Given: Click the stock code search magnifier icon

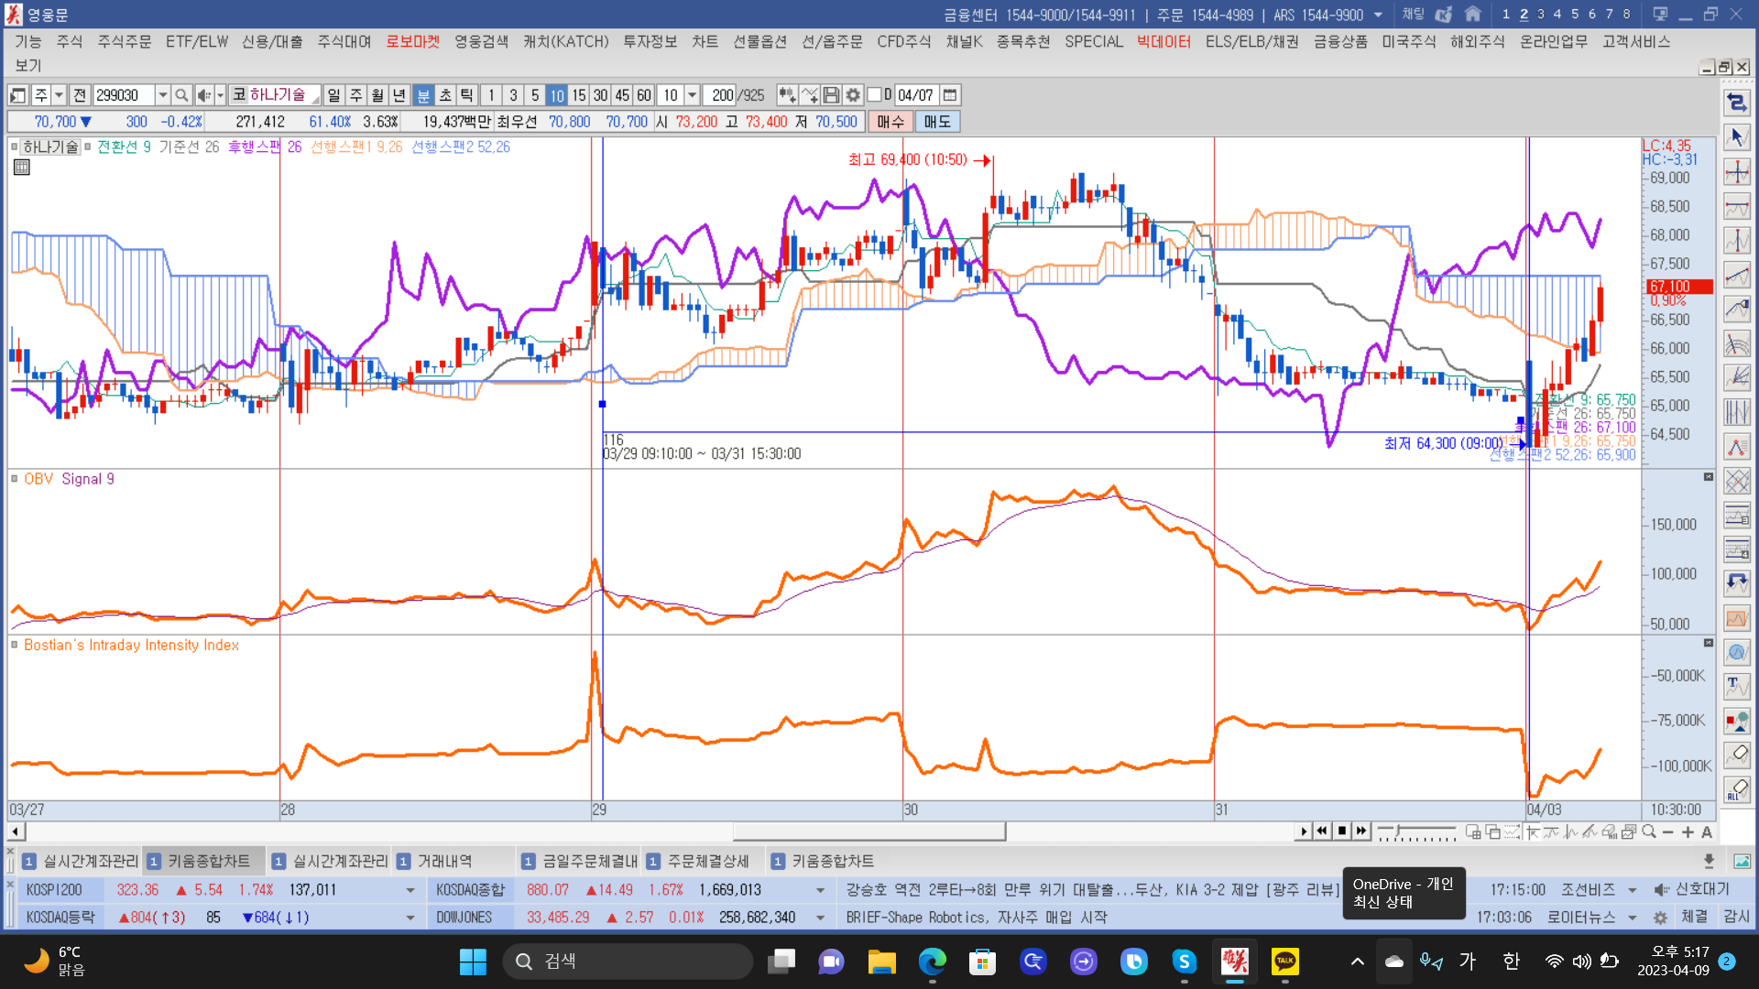Looking at the screenshot, I should pyautogui.click(x=181, y=95).
